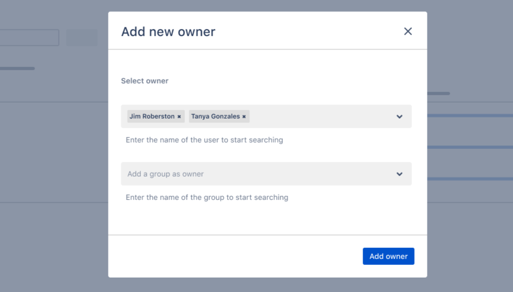Click the "Add new owner" dialog title
The image size is (513, 292).
168,32
